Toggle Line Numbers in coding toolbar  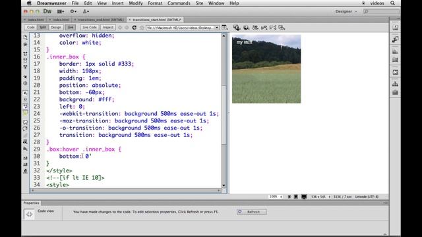pyautogui.click(x=25, y=93)
